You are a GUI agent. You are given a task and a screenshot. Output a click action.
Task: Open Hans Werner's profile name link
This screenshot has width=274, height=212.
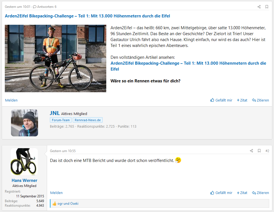25,181
